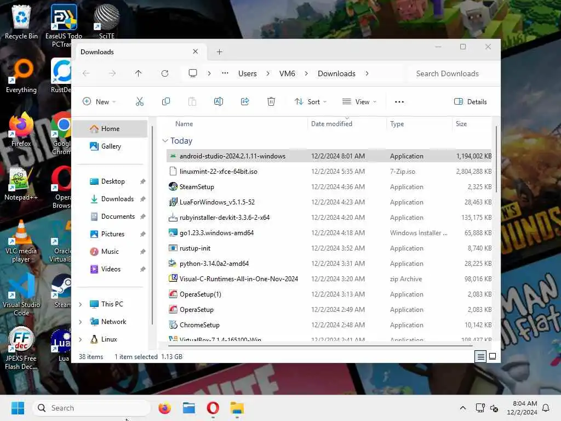This screenshot has width=561, height=421.
Task: Open the See more ellipsis in toolbar
Action: tap(399, 101)
